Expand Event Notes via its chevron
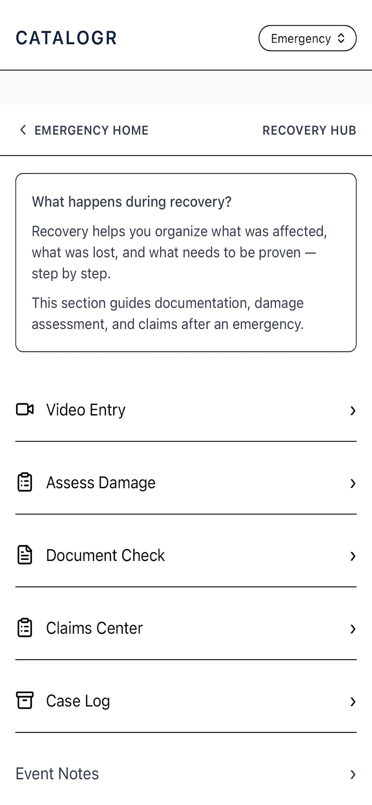The image size is (372, 805). [353, 774]
